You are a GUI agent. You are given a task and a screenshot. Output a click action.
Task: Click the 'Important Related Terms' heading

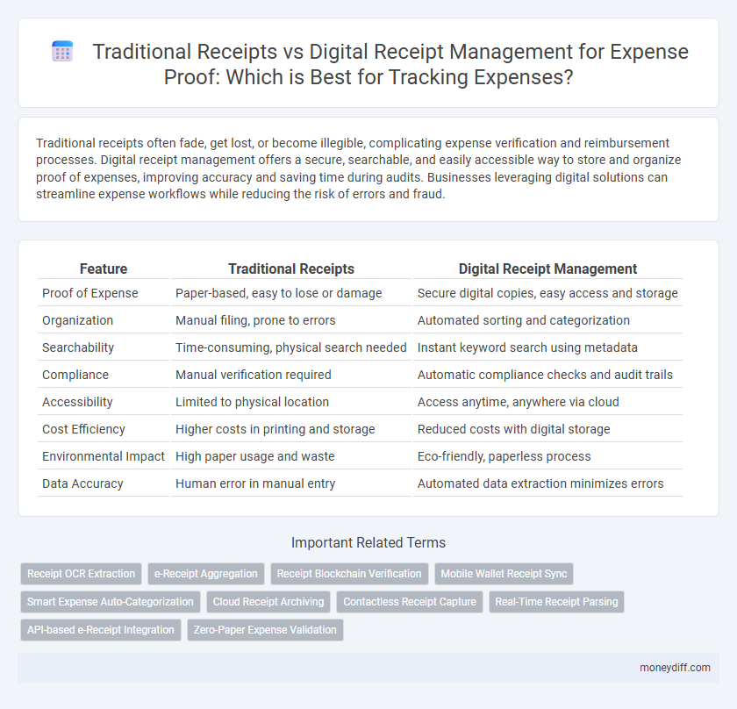[x=368, y=542]
